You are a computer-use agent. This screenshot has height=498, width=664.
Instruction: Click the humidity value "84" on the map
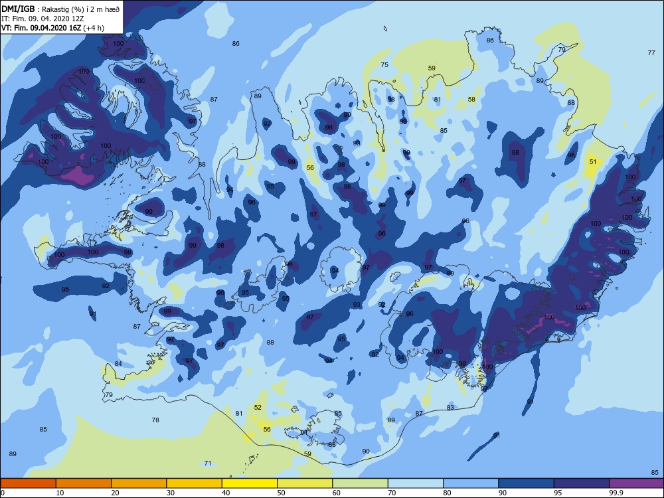118,364
